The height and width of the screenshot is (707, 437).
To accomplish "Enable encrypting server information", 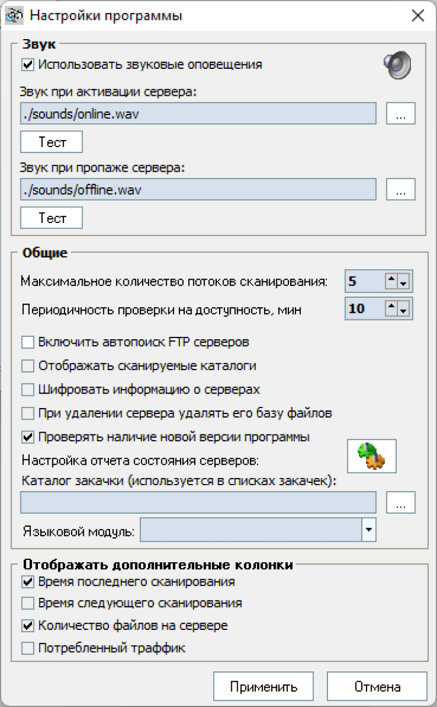I will point(27,389).
